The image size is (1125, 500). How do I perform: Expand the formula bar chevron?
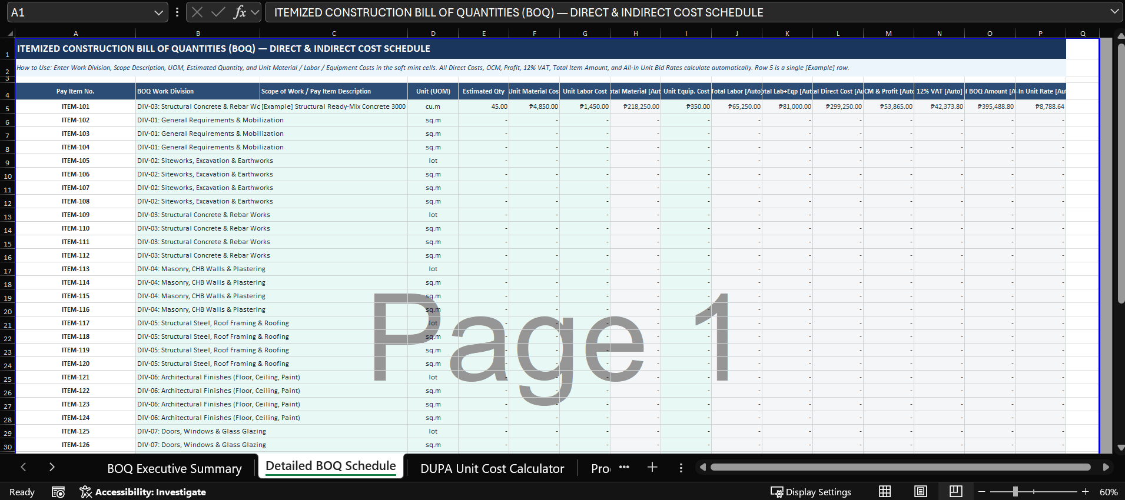click(1114, 12)
